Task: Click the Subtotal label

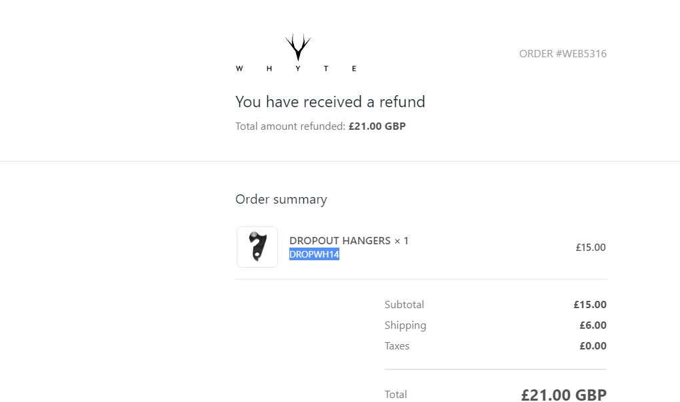Action: pyautogui.click(x=404, y=305)
